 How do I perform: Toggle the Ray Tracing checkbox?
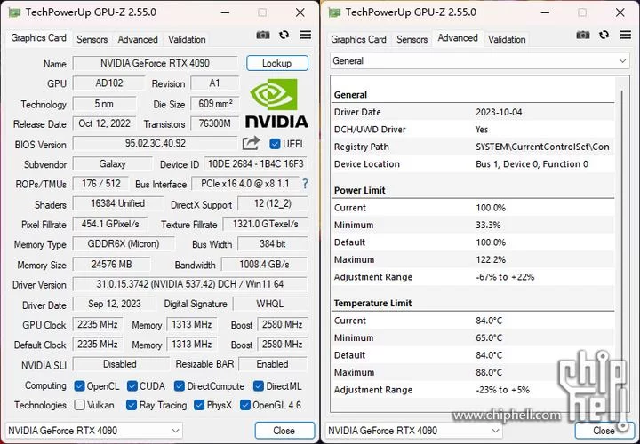tap(132, 405)
